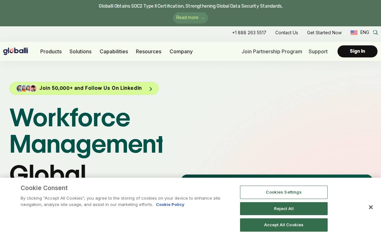Call the +1 888 263 5517 number link
This screenshot has width=381, height=238.
(x=249, y=33)
